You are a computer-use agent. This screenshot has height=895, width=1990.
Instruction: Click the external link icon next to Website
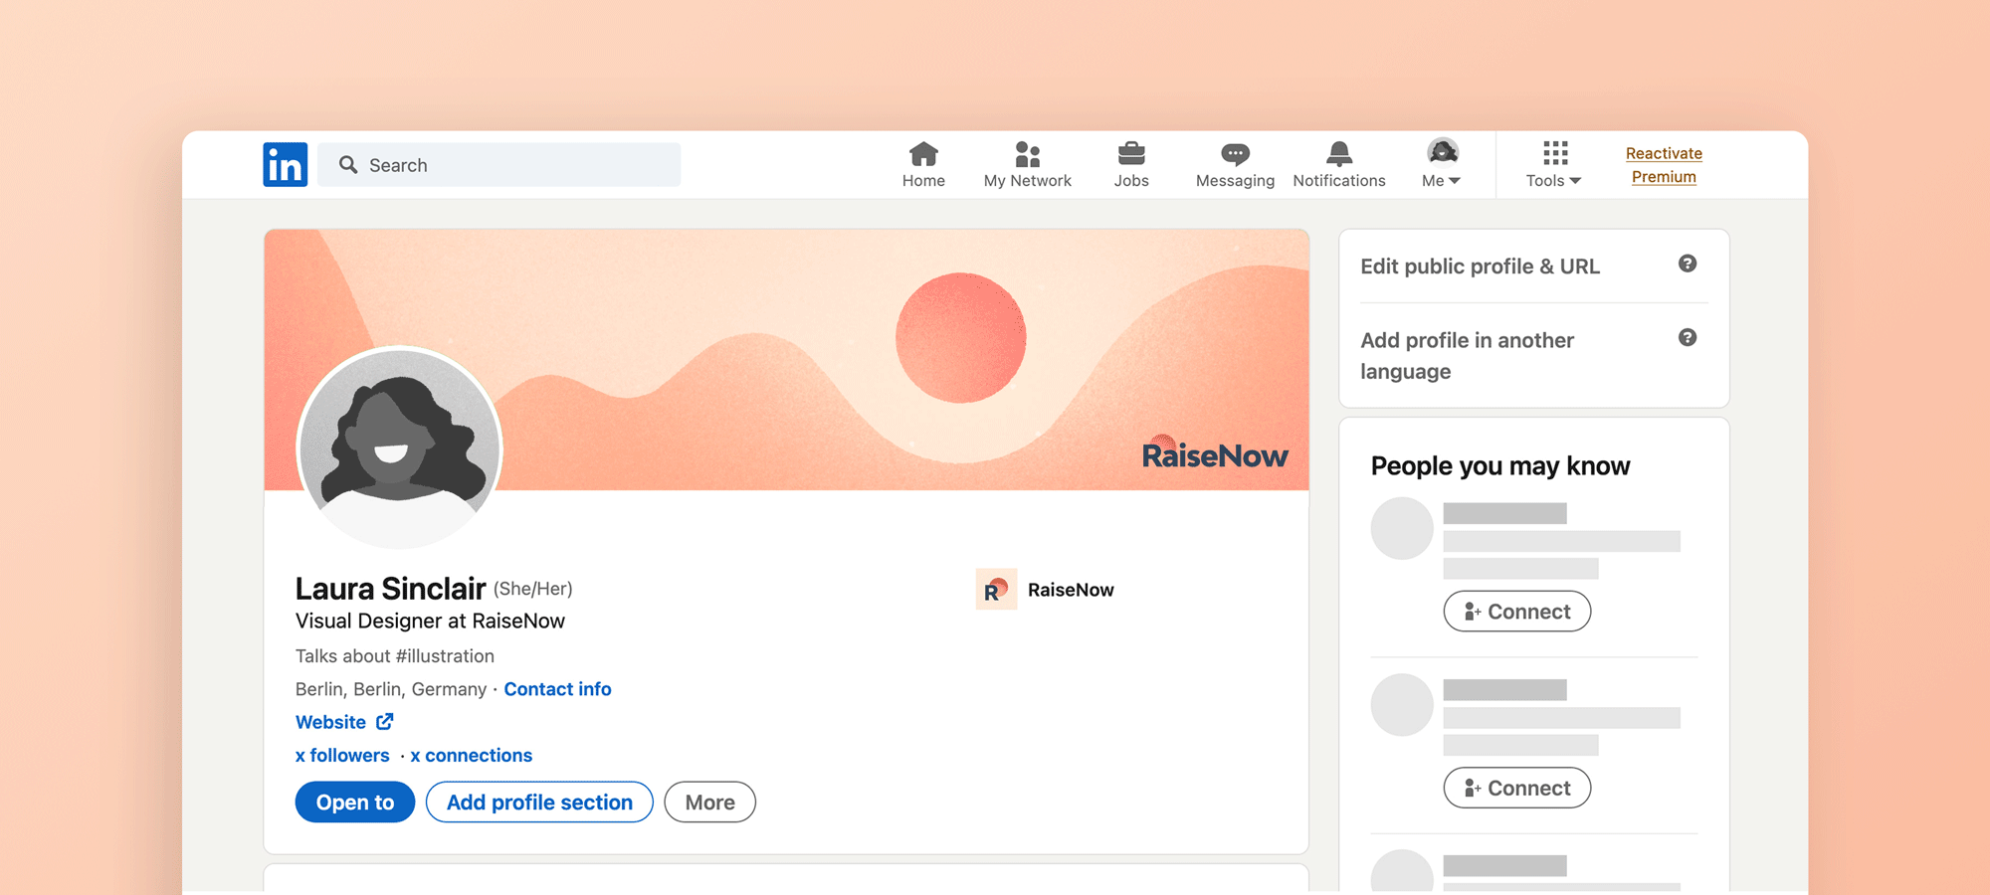click(385, 721)
